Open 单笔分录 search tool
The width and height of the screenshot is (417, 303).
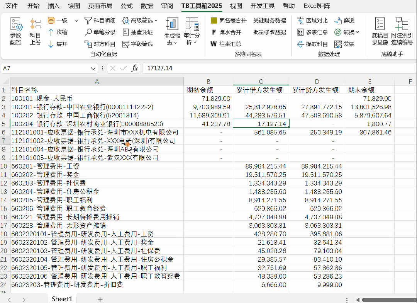click(100, 32)
